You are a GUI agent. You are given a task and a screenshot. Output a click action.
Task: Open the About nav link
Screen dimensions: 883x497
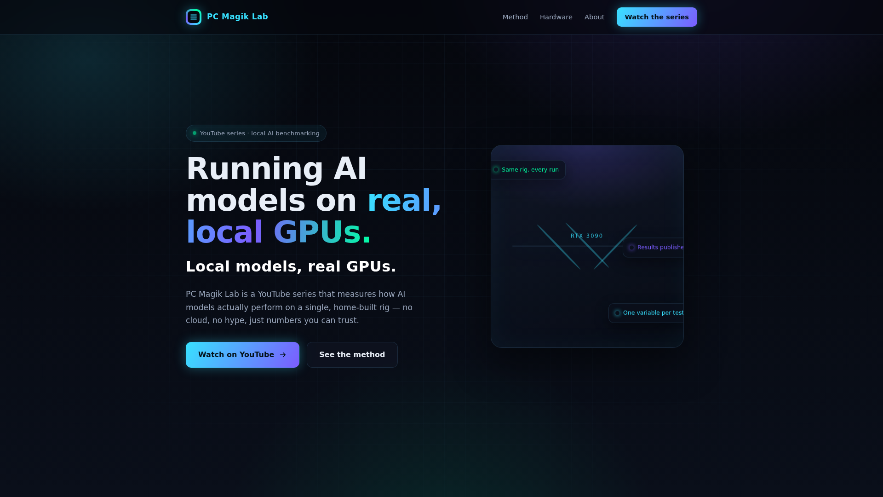594,17
